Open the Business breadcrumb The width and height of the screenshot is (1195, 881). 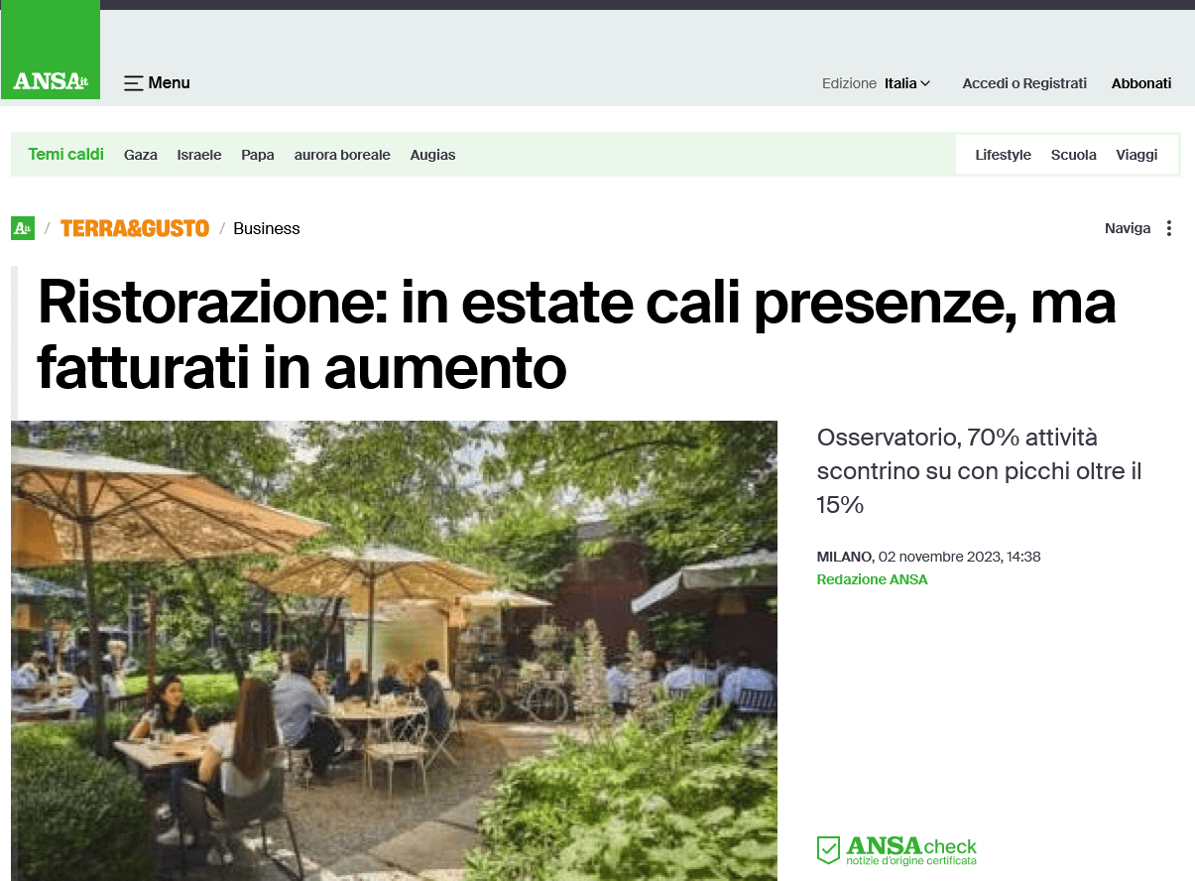267,228
